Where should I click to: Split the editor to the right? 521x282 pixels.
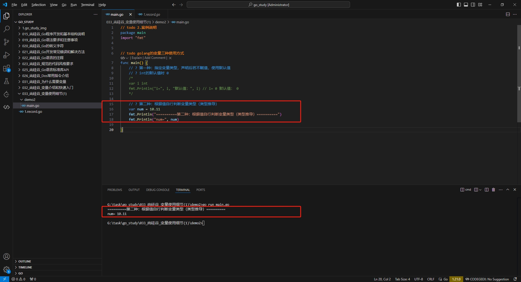click(x=508, y=14)
